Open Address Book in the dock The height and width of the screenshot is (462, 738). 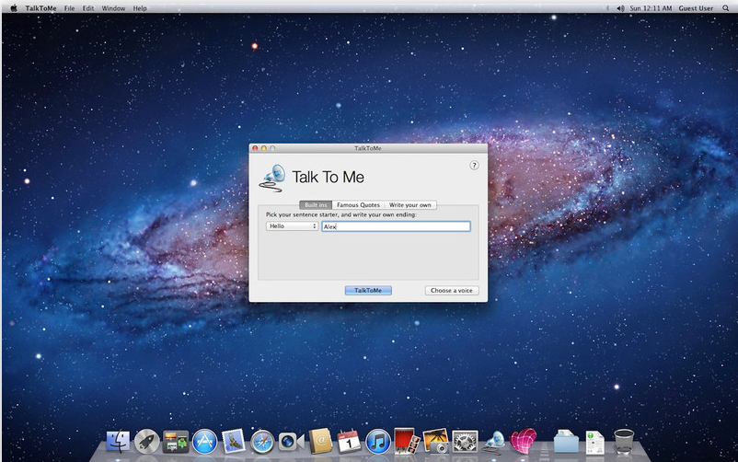[x=320, y=442]
